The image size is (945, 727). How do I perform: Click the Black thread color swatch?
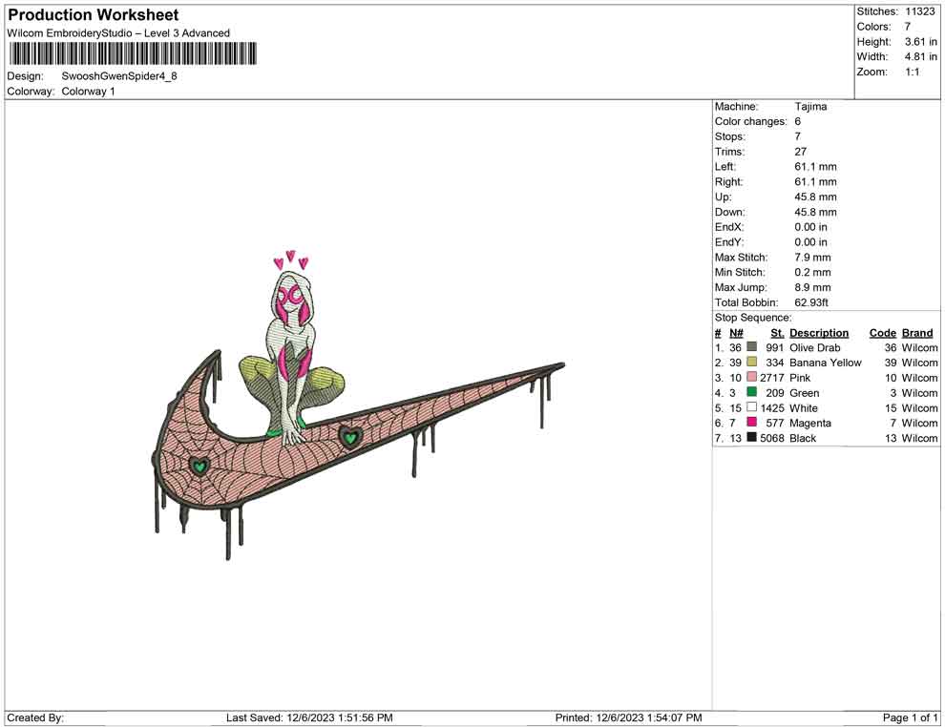751,437
